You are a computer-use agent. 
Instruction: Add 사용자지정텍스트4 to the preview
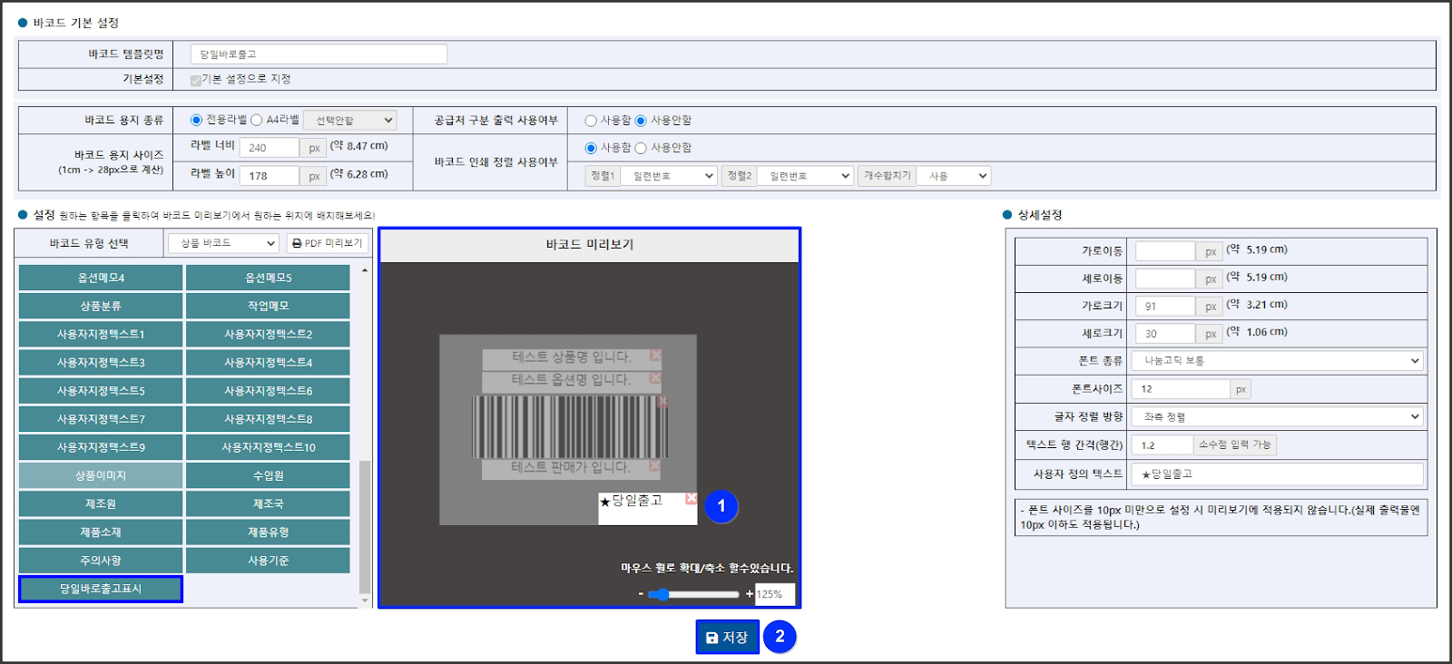point(268,362)
